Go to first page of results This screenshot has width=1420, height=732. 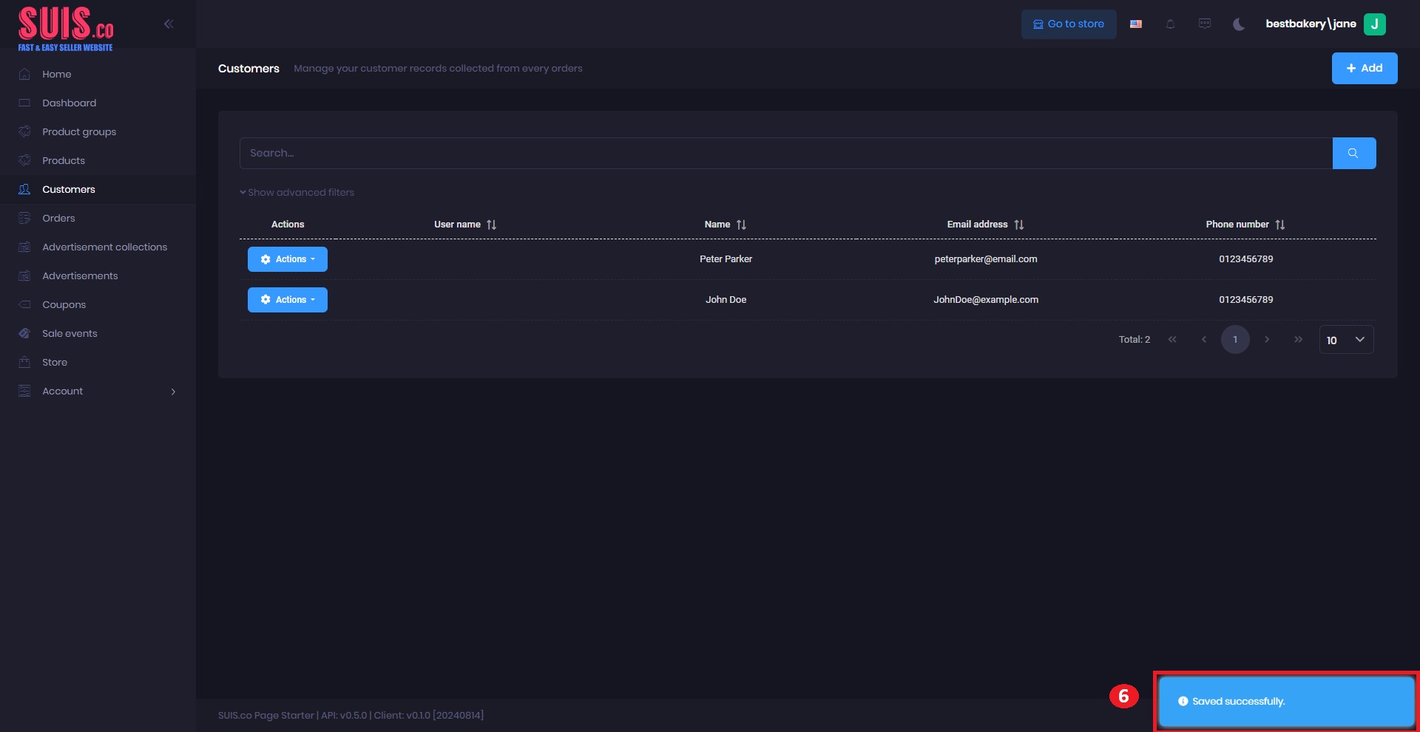(1172, 340)
